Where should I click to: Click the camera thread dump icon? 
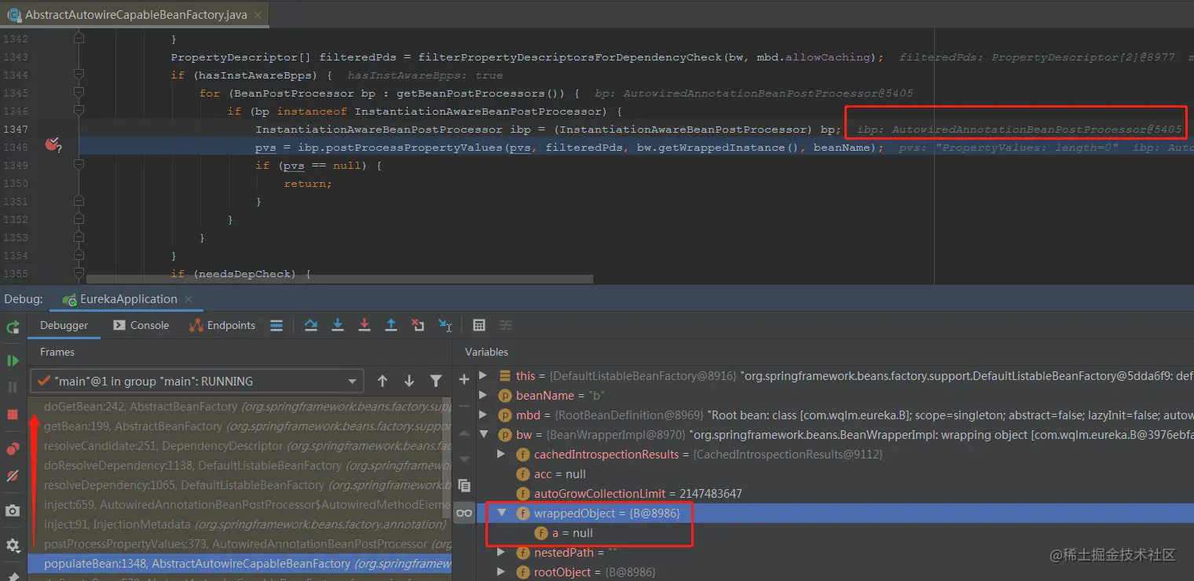pos(13,511)
